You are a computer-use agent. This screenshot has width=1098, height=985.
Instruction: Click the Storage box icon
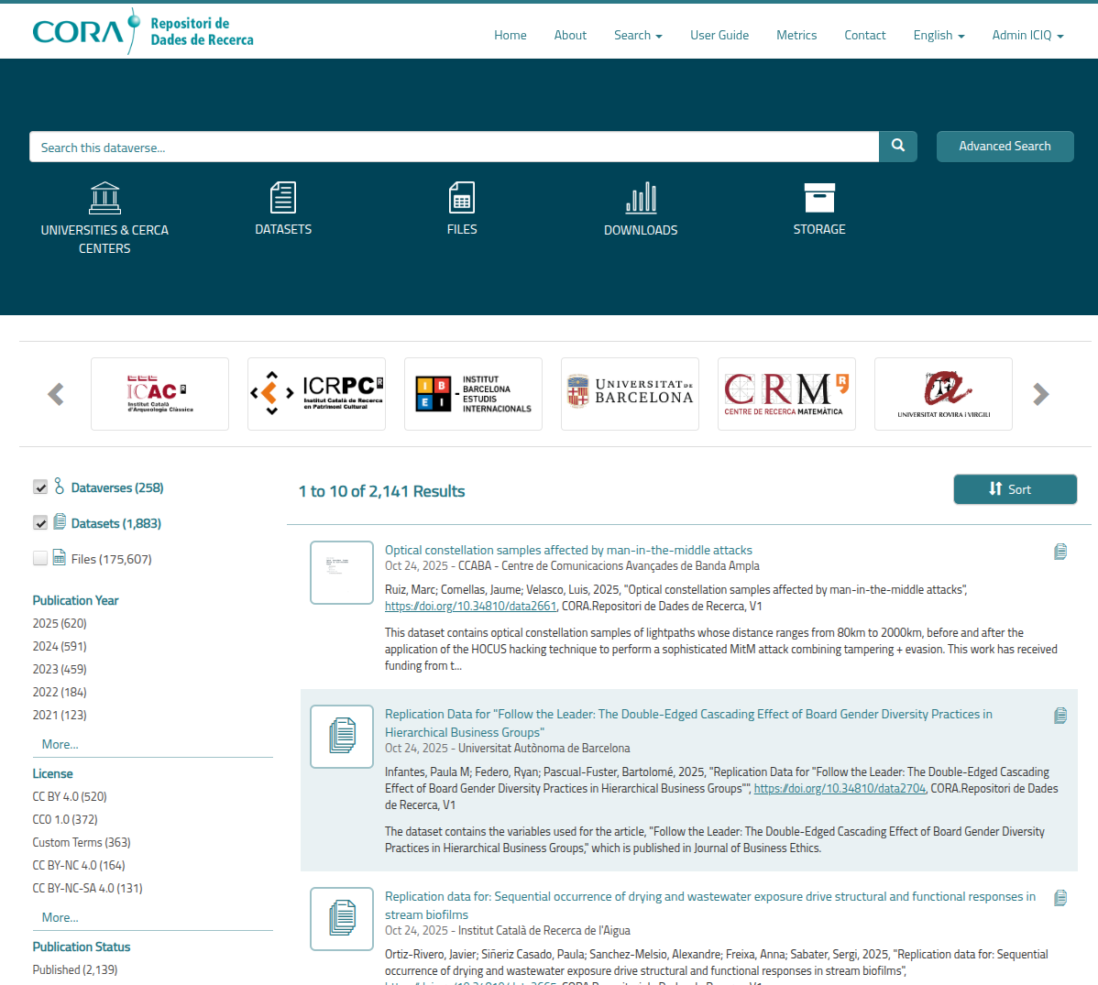(819, 198)
